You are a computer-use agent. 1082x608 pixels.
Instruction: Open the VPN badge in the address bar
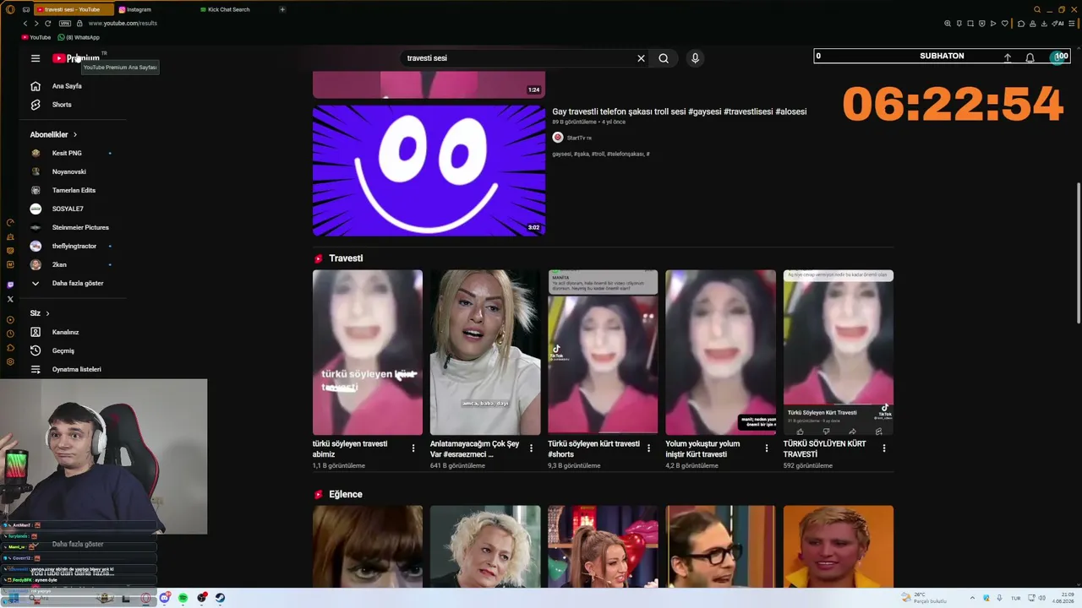(x=65, y=24)
